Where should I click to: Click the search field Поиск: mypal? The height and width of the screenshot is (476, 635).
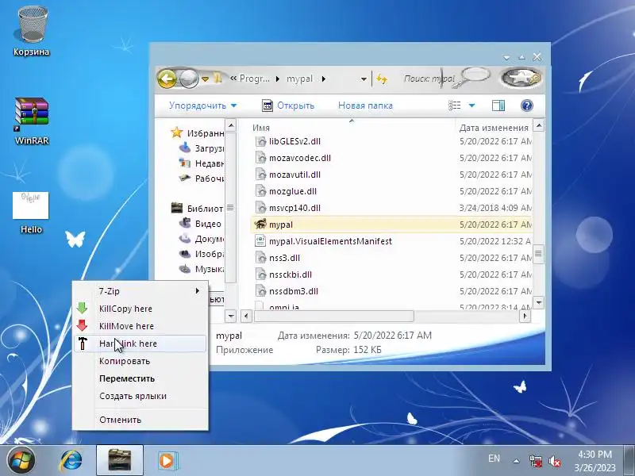pyautogui.click(x=430, y=79)
